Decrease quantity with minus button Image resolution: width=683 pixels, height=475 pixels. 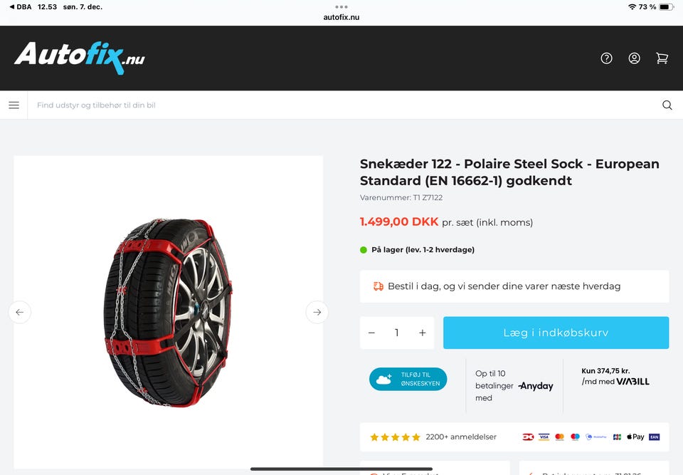(x=371, y=333)
